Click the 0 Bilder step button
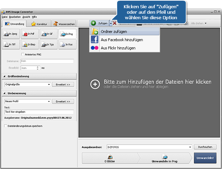 110,158
